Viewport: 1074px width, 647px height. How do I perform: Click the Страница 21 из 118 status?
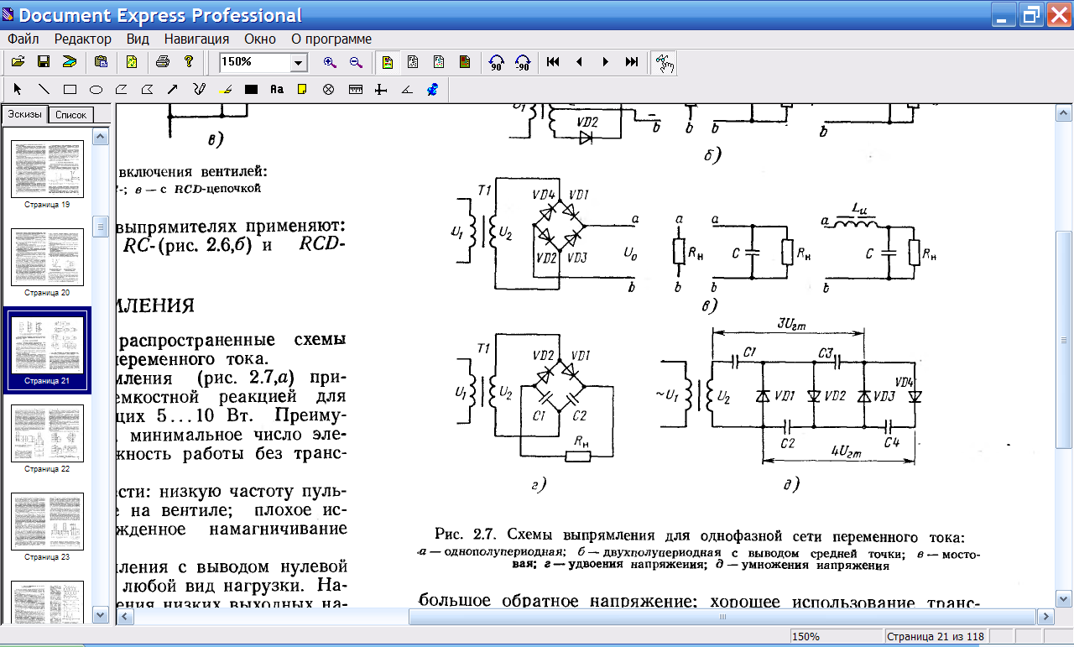coord(936,637)
